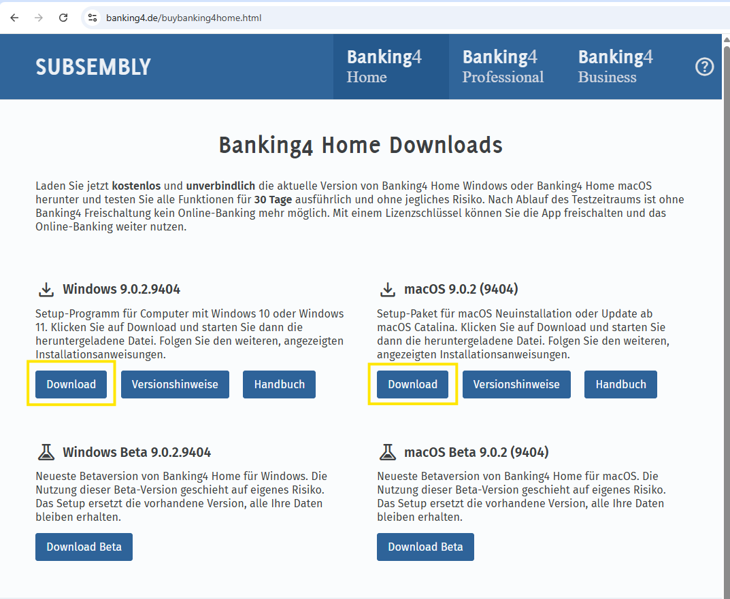Viewport: 730px width, 599px height.
Task: Click the flask icon beside Windows Beta
Action: point(46,452)
